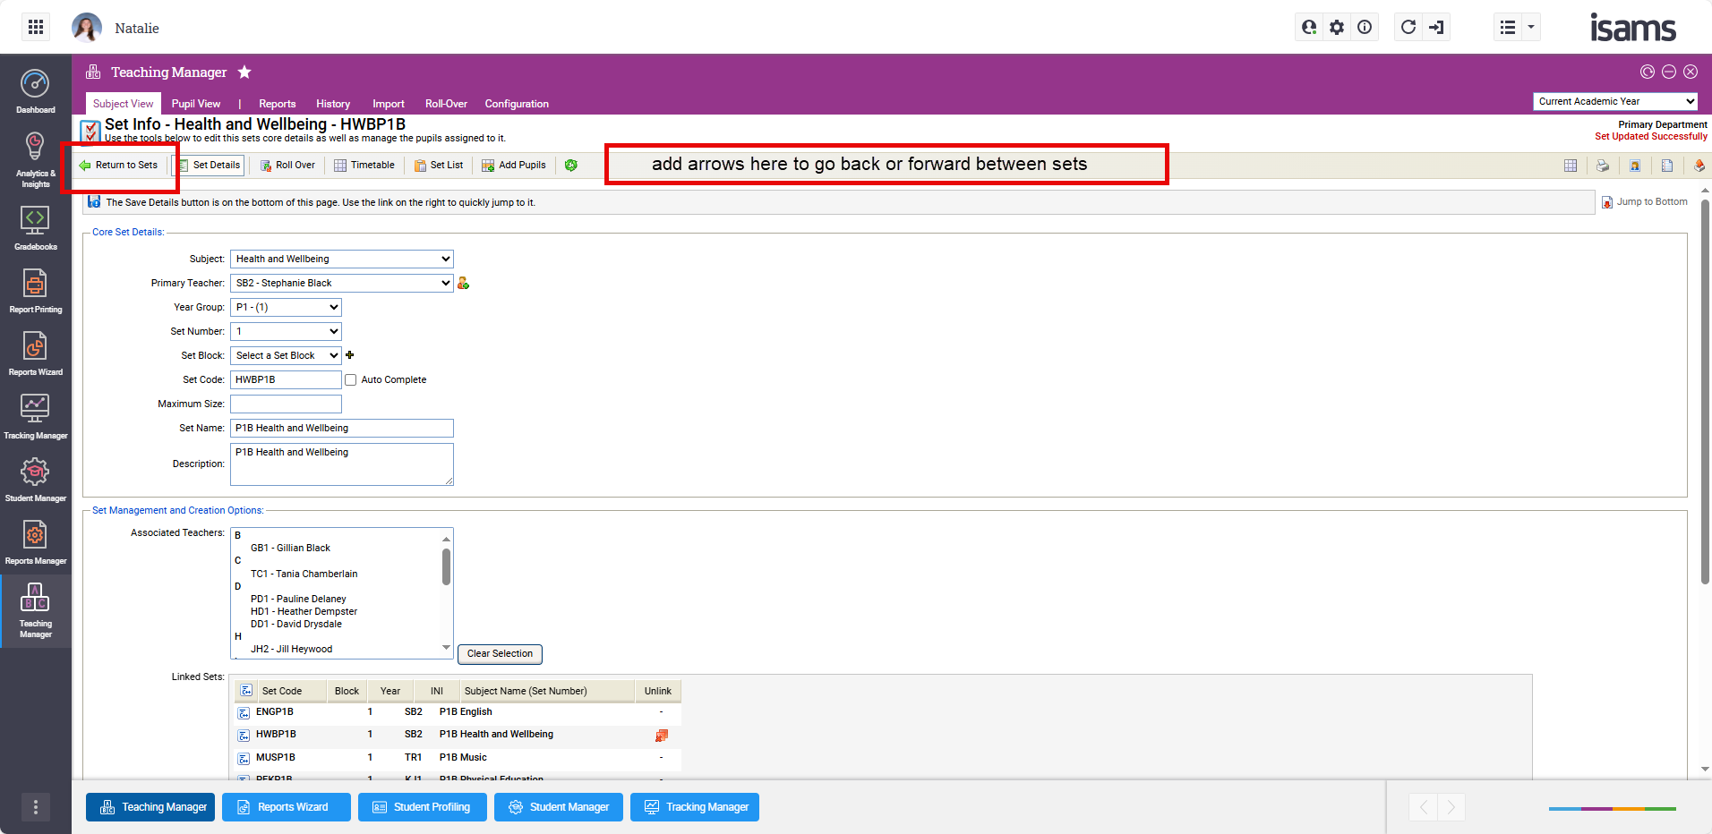The image size is (1712, 834).
Task: Click the add teacher icon beside Primary Teacher
Action: point(463,284)
